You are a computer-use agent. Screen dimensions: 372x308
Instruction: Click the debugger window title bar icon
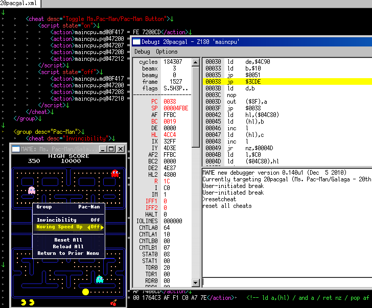136,42
